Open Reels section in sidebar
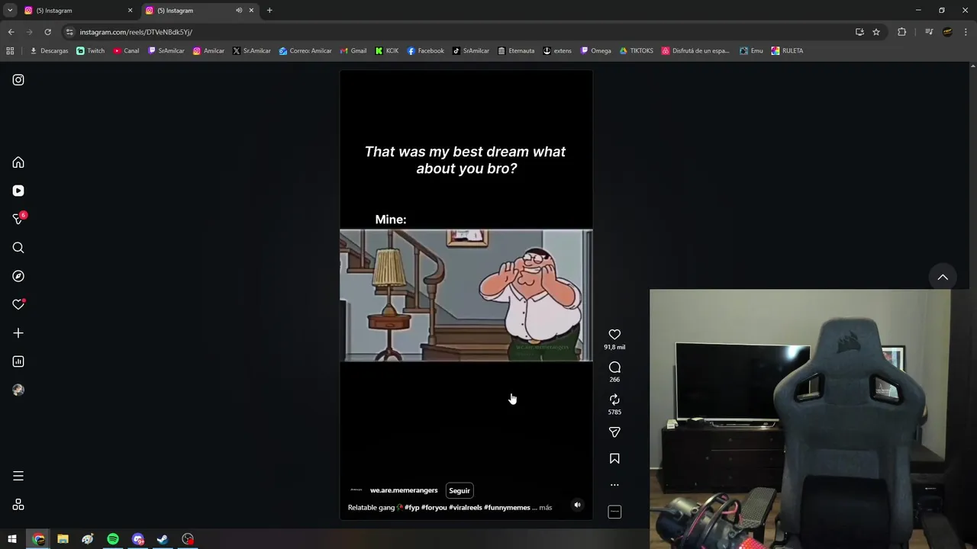Image resolution: width=977 pixels, height=549 pixels. point(18,191)
